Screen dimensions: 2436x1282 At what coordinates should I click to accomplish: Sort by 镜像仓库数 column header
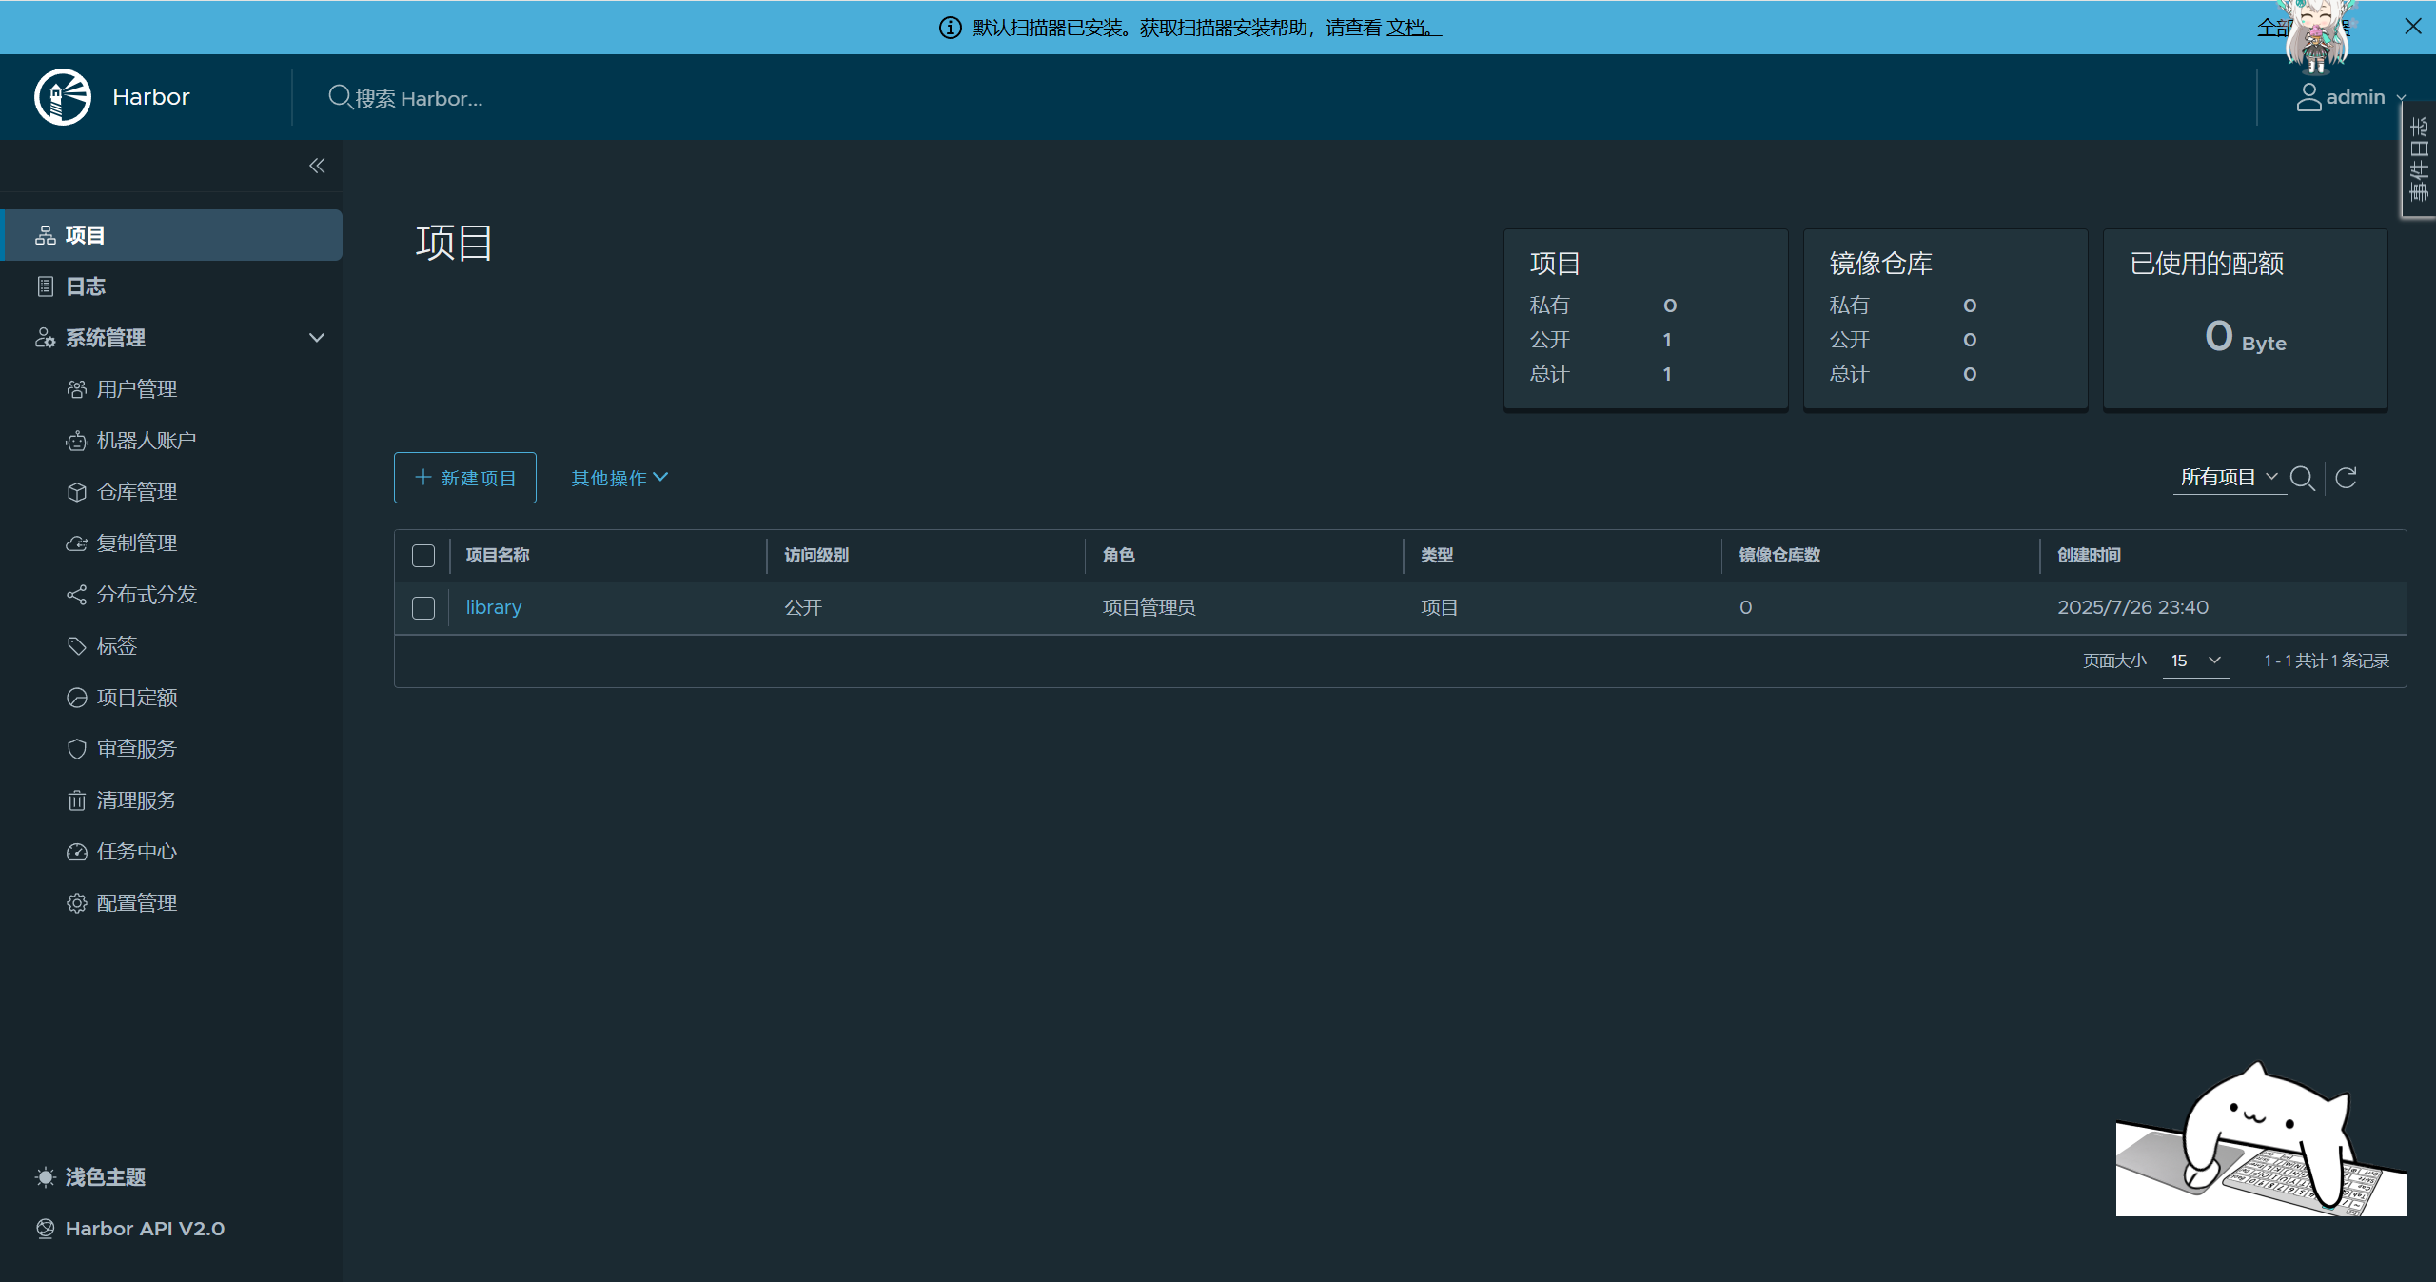click(x=1779, y=555)
